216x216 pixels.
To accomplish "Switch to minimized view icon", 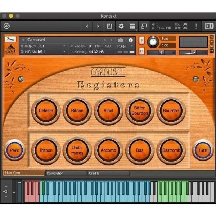I will point(144,26).
